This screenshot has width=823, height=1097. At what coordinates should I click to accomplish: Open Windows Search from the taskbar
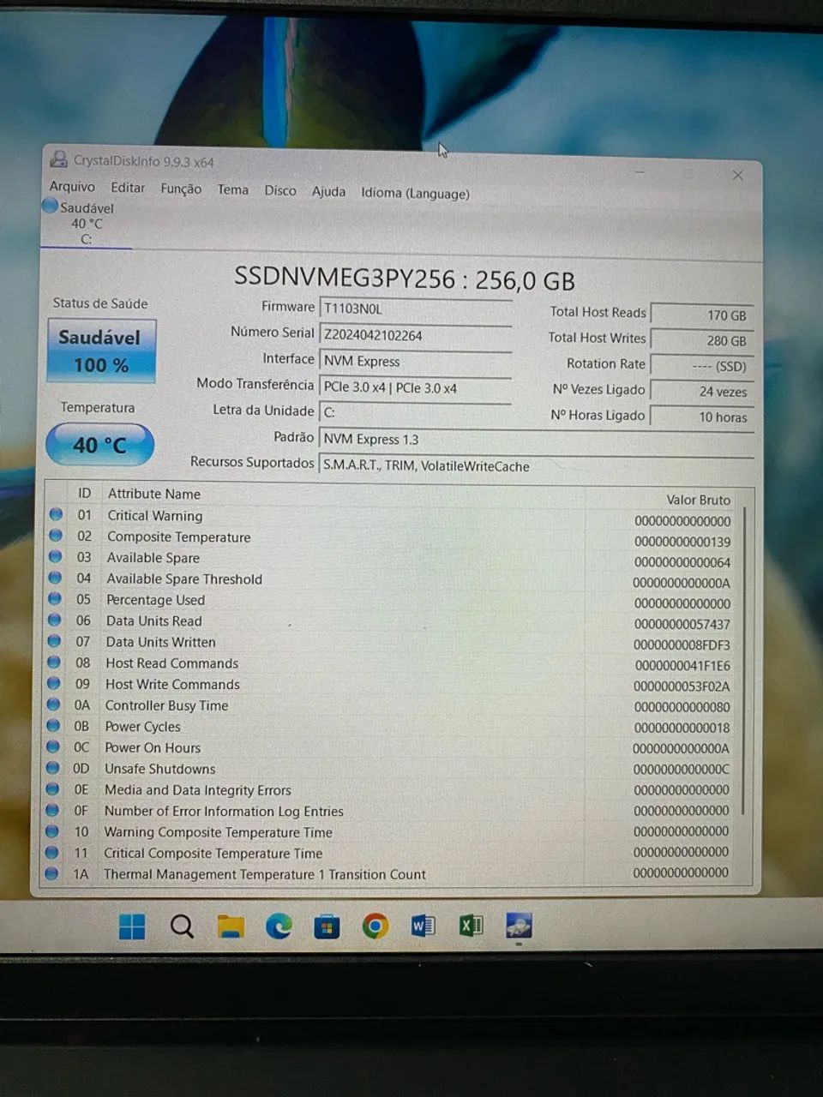(x=182, y=926)
